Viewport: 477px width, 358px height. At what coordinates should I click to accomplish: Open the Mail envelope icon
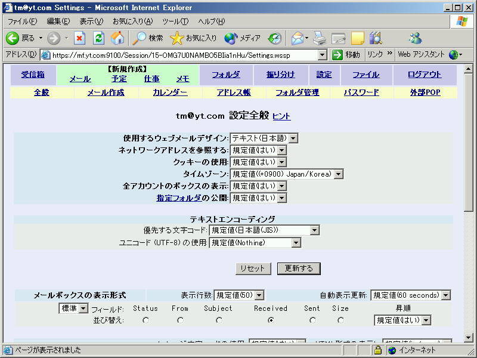coord(297,38)
